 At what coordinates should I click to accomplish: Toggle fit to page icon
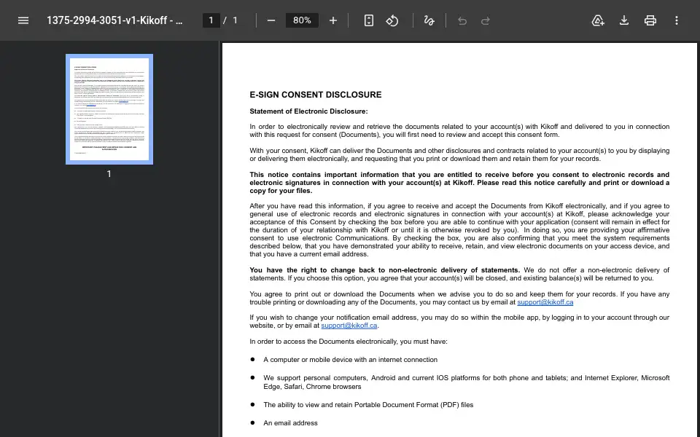(369, 20)
